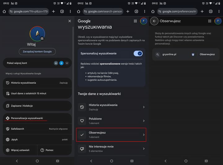The height and width of the screenshot is (165, 223).
Task: Open the Polubione heart entry
Action: point(111,121)
